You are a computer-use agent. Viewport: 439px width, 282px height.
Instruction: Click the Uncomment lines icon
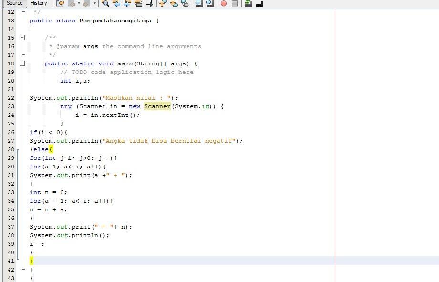(x=260, y=3)
